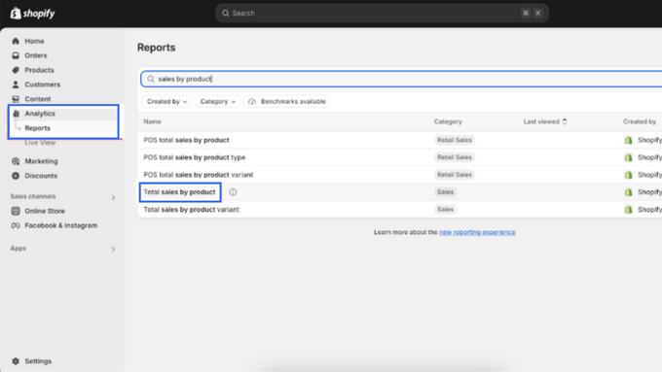Click the Home icon in sidebar
Image resolution: width=662 pixels, height=372 pixels.
(16, 41)
